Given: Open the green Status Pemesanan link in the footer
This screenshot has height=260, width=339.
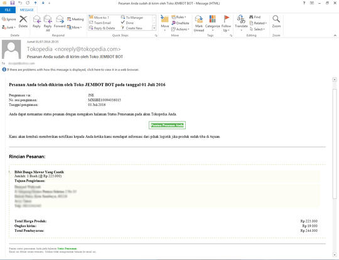Looking at the screenshot, I should click(x=67, y=249).
